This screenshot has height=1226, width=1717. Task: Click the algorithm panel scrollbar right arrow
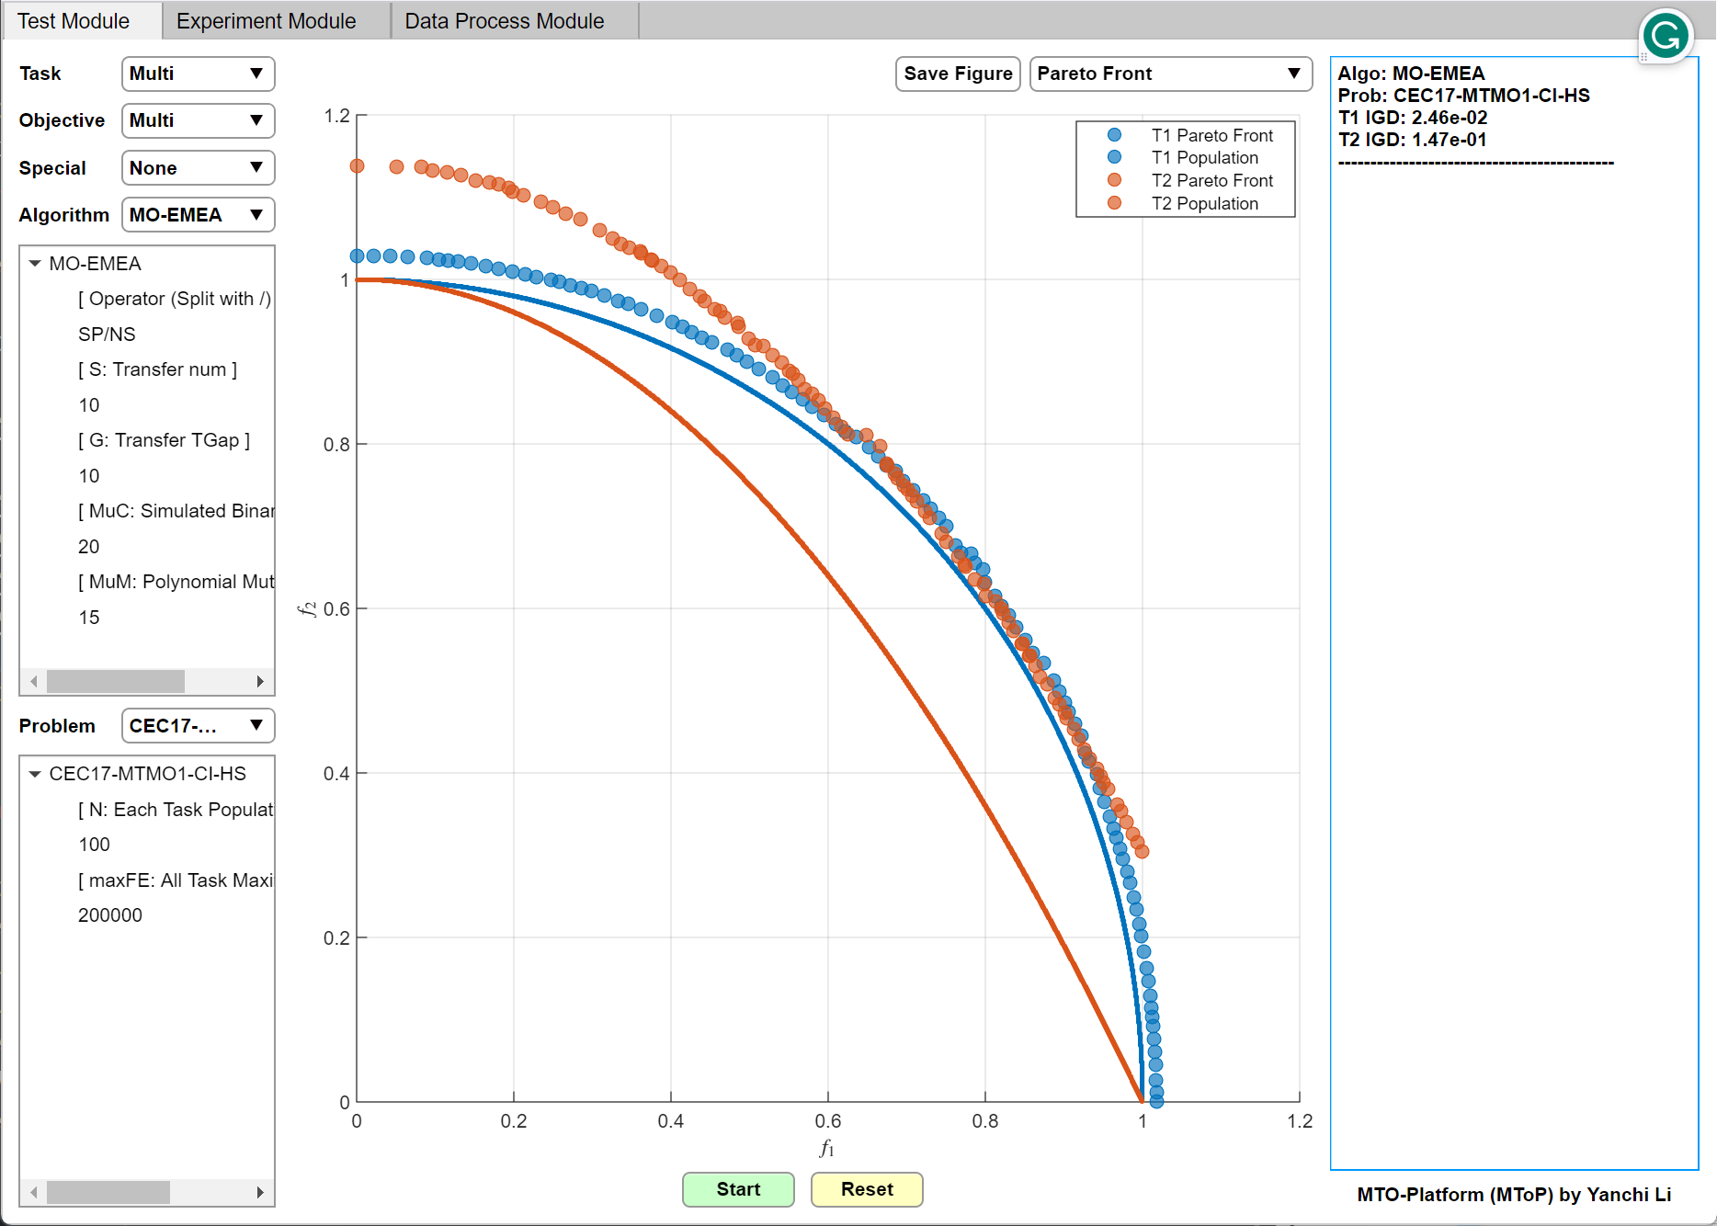260,681
